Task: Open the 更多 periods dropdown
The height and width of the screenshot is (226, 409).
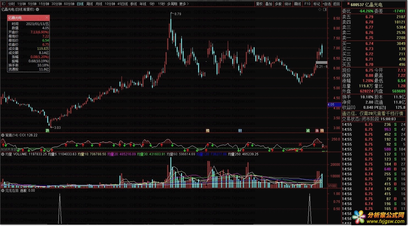Action: coord(184,4)
